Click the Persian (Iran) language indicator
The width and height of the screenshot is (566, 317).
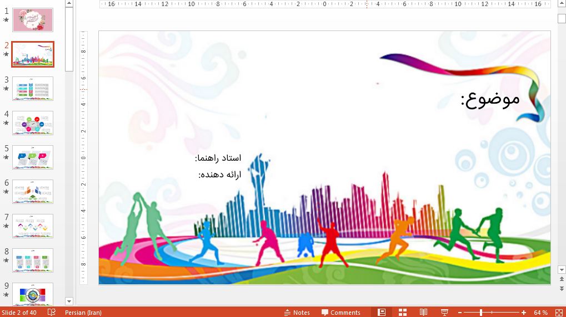[x=83, y=313]
